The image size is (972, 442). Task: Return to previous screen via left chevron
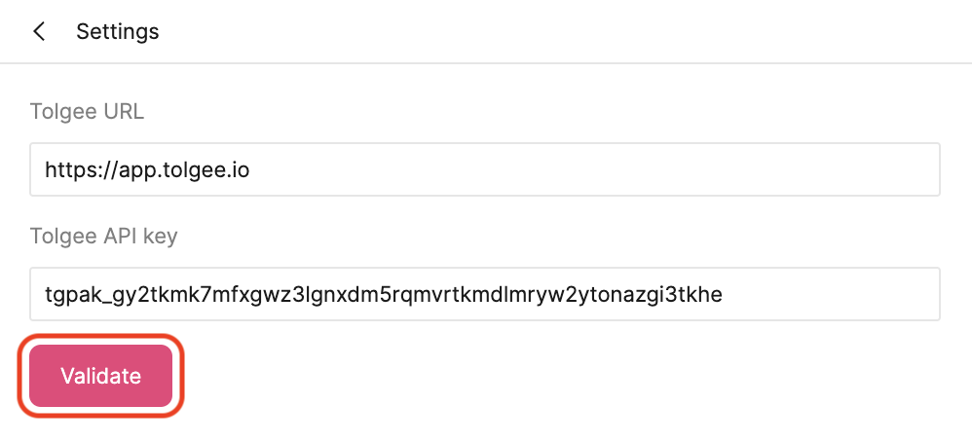[x=39, y=32]
